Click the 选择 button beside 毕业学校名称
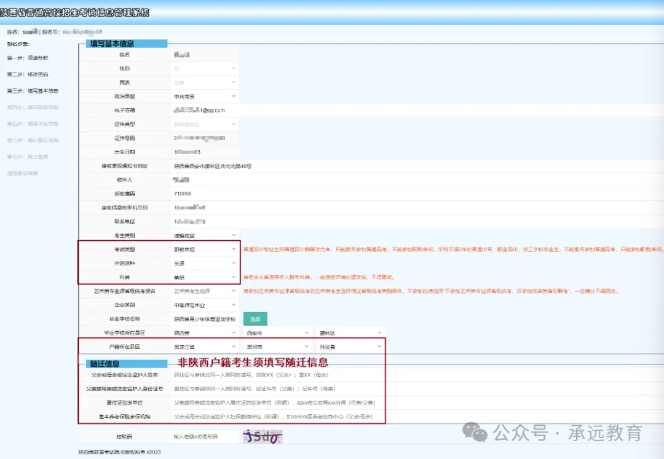The width and height of the screenshot is (664, 459). 255,319
